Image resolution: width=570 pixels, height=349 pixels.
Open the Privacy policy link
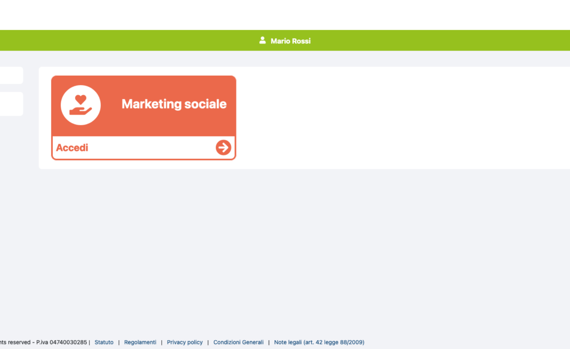pos(185,342)
